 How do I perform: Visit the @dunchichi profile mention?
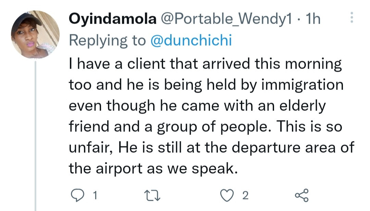click(x=191, y=40)
